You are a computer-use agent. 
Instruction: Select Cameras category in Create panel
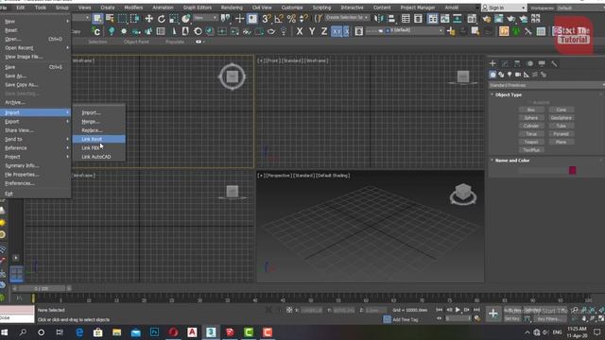pos(518,75)
